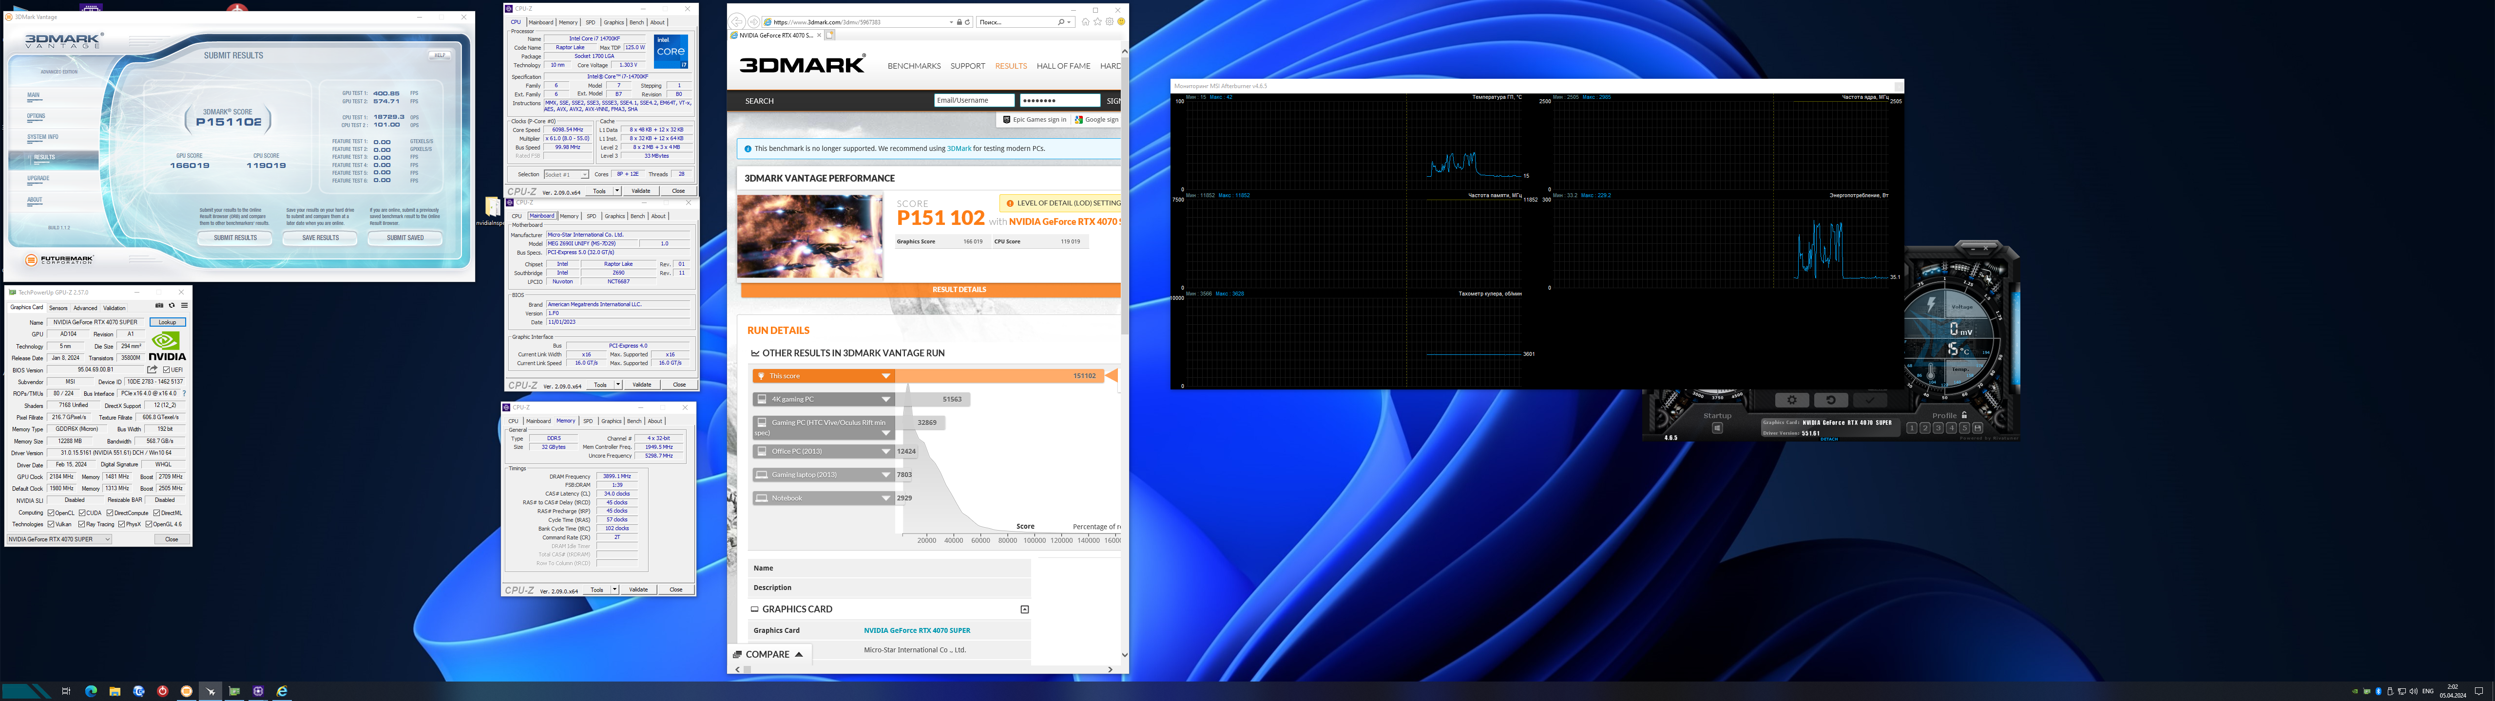Toggle DirectCompute checkbox in GPU-Z
The width and height of the screenshot is (2495, 701).
[x=110, y=513]
